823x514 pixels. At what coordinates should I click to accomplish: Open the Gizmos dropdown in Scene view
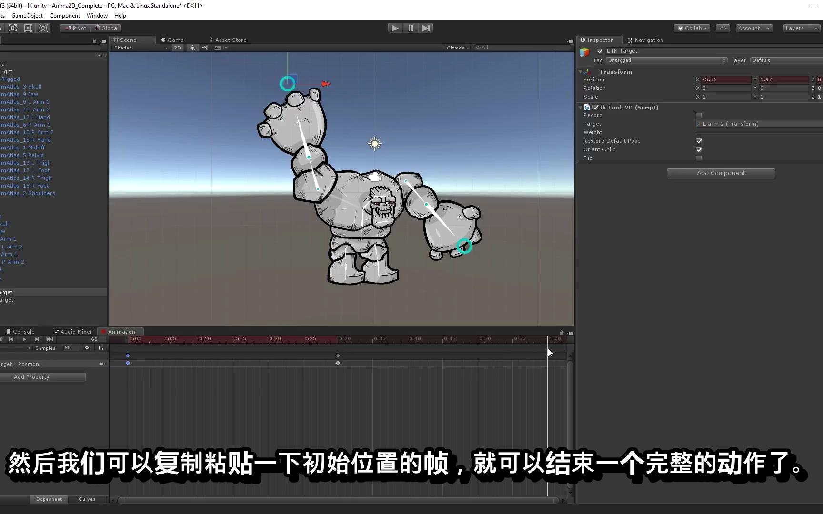coord(457,48)
